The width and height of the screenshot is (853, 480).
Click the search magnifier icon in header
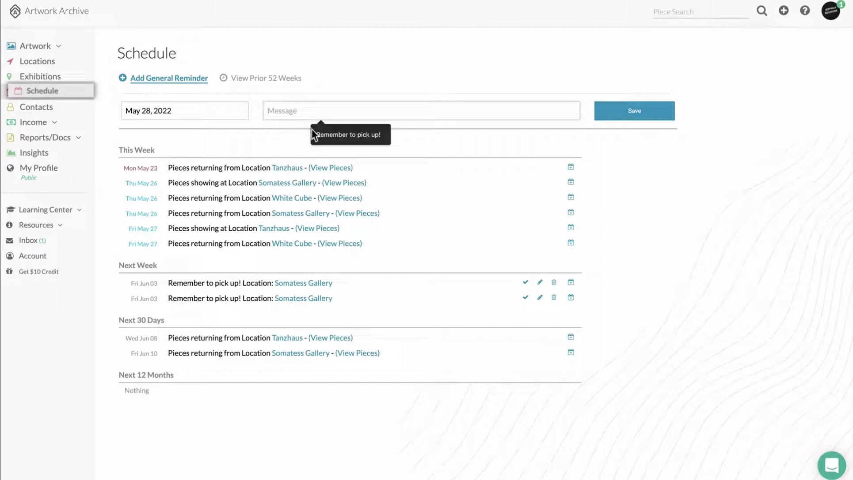tap(762, 11)
